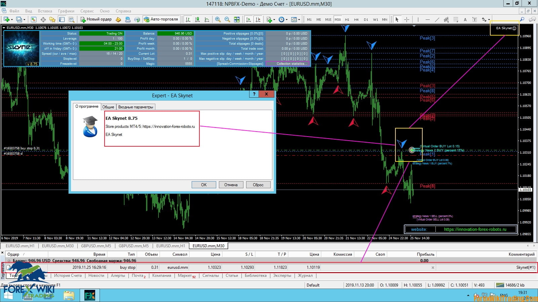Select the text label tool

474,19
